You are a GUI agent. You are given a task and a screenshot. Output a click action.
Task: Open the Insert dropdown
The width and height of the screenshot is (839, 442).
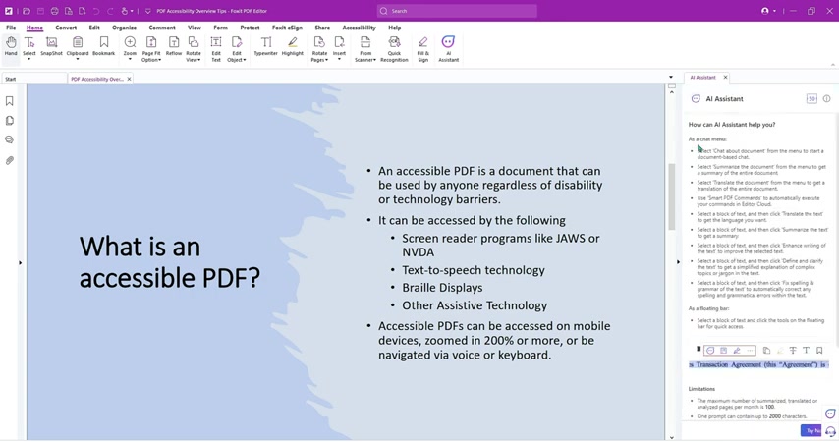(339, 59)
